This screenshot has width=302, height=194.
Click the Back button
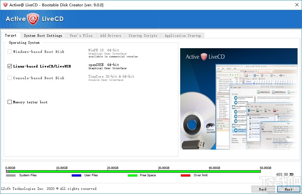point(263,189)
